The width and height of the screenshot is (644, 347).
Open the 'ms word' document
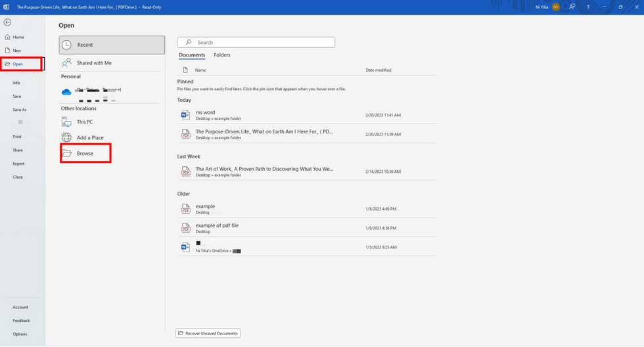[x=306, y=115]
